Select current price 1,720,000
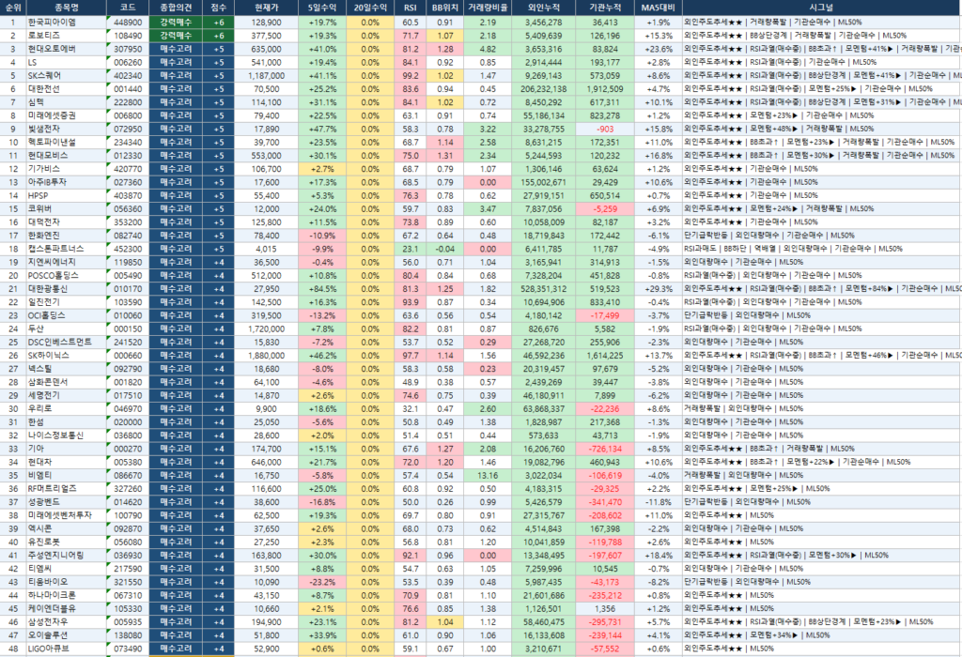The height and width of the screenshot is (657, 962). coord(266,328)
